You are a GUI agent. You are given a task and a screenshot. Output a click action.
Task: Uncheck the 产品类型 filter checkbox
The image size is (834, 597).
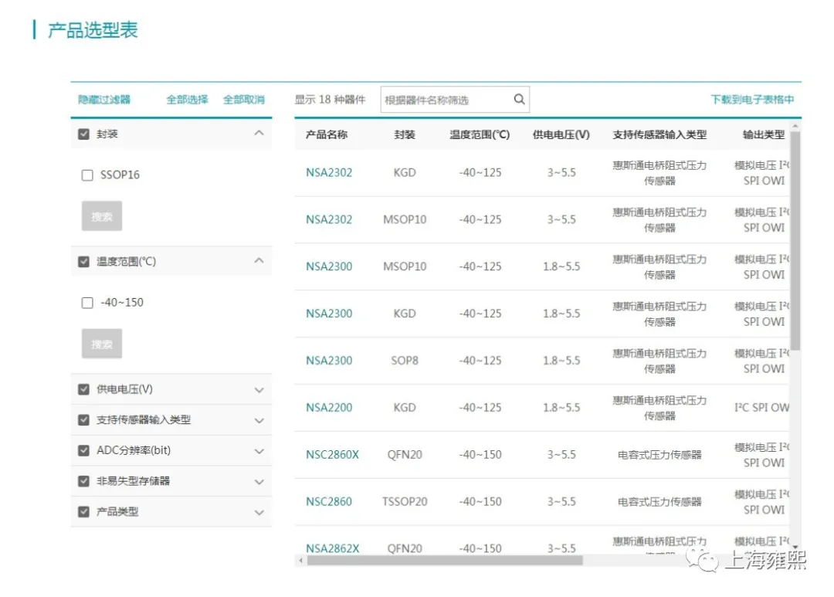pyautogui.click(x=84, y=511)
